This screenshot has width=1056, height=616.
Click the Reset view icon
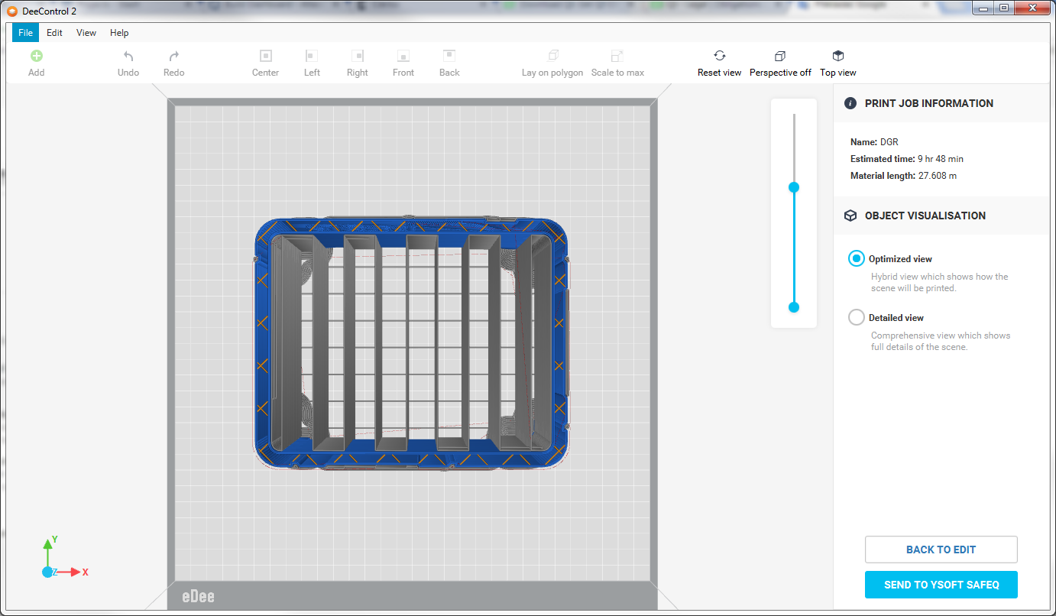[x=719, y=56]
